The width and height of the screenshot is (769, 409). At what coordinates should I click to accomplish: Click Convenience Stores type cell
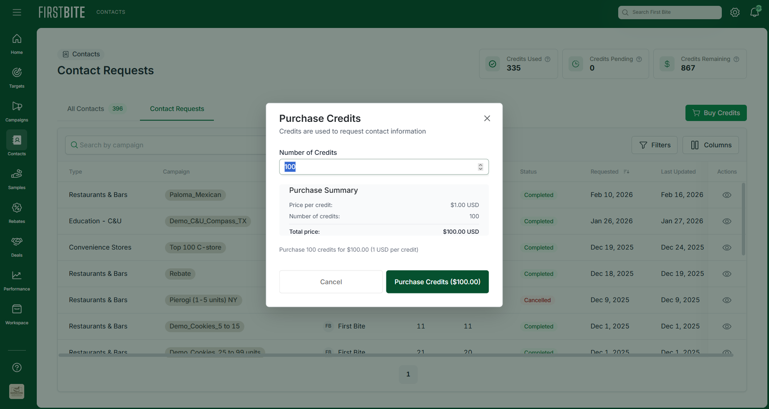[x=100, y=247]
